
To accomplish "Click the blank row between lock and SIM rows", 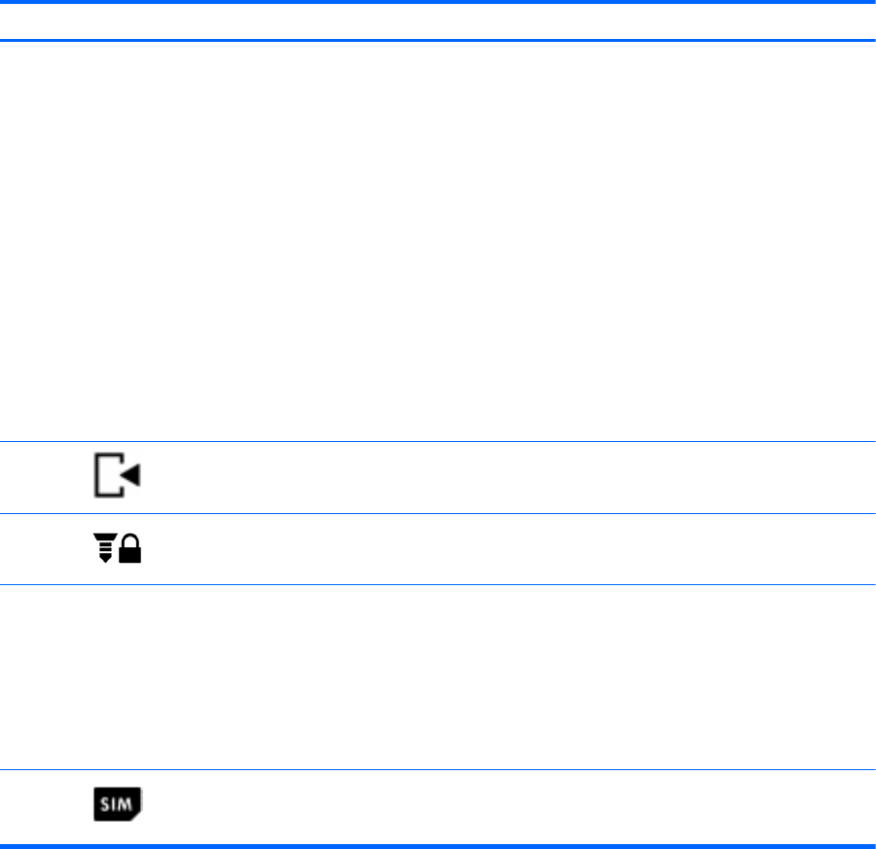I will point(438,677).
